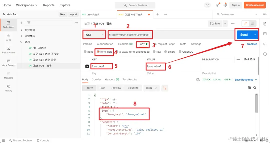The width and height of the screenshot is (270, 143).
Task: Open the three-dot menu next to Save
Action: pos(233,23)
